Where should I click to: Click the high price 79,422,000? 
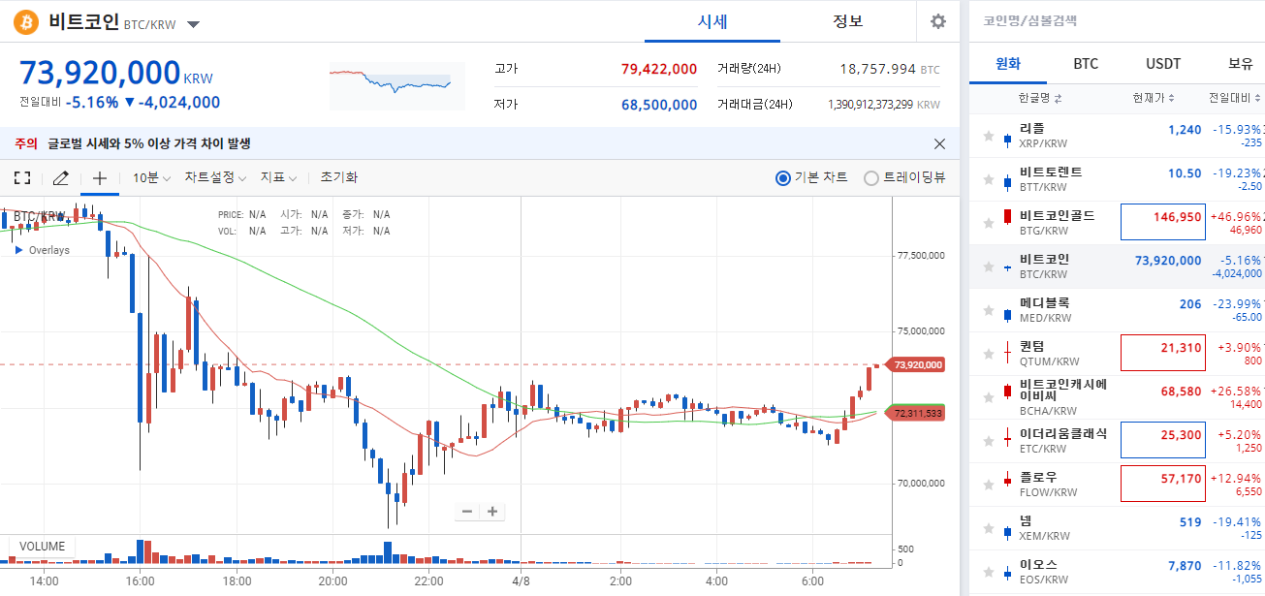pyautogui.click(x=659, y=69)
